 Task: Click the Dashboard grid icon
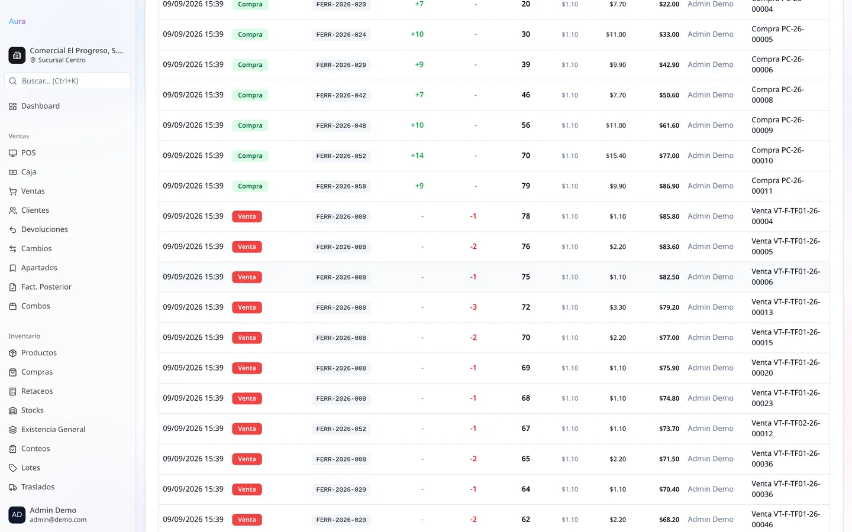pos(13,106)
